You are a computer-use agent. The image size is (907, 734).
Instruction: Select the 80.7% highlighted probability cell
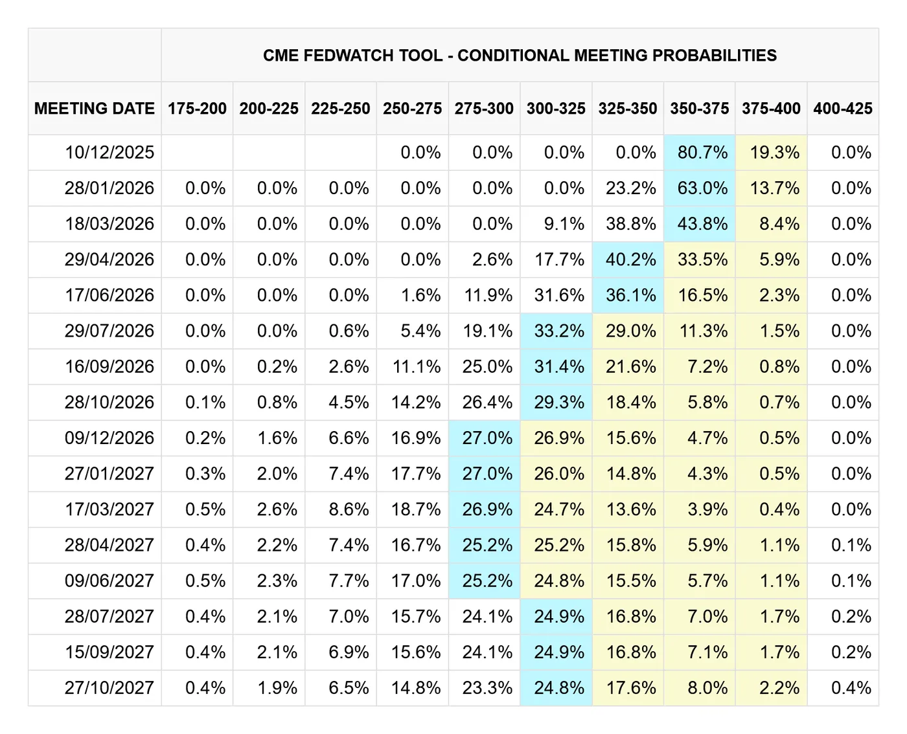tap(702, 153)
